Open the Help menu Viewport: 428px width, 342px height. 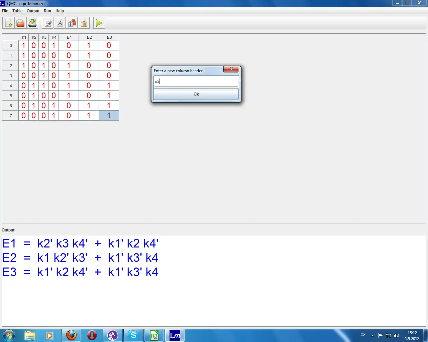tap(60, 11)
